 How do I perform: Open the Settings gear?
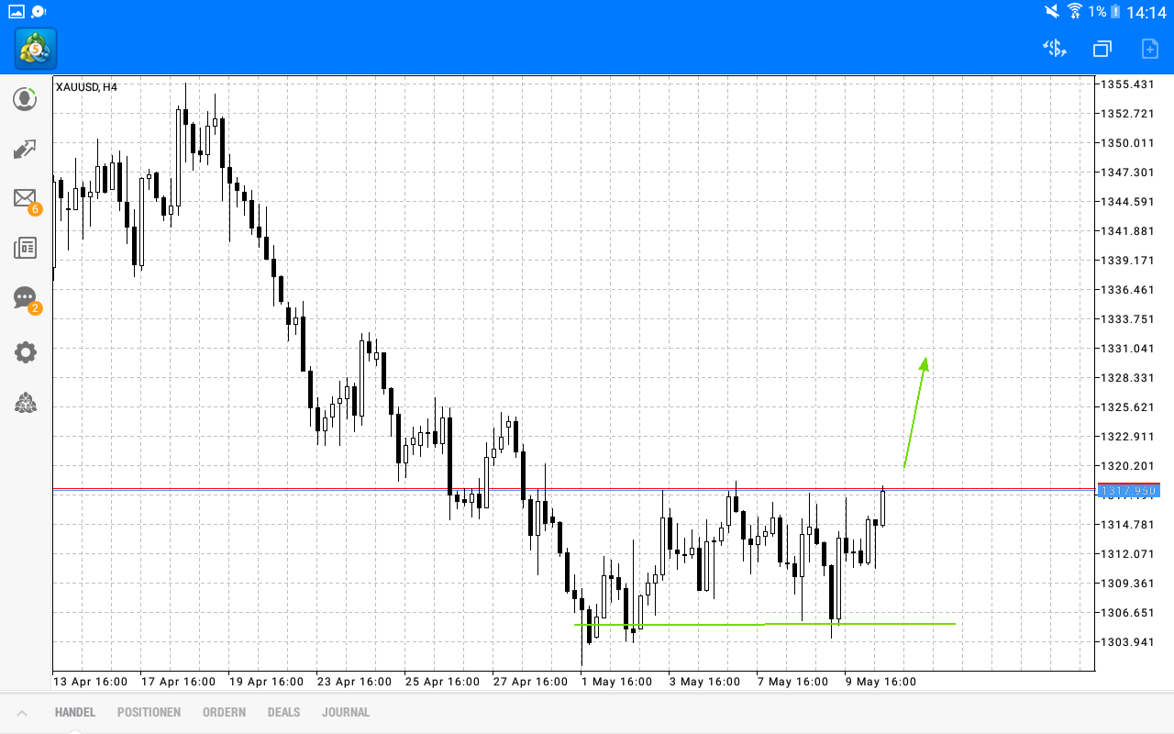click(25, 352)
